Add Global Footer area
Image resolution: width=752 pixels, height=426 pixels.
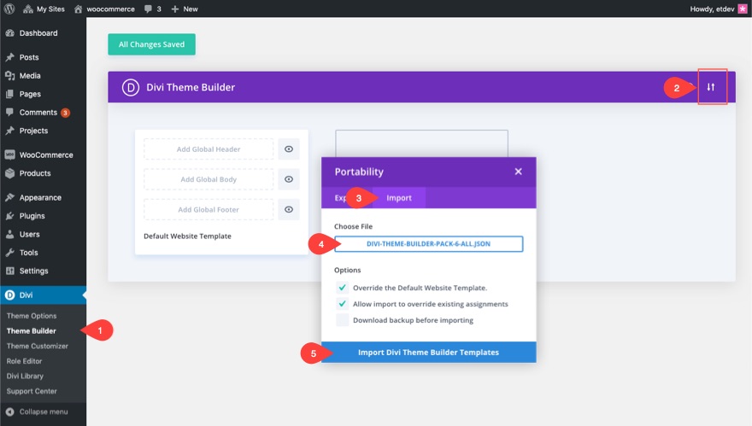click(x=209, y=209)
